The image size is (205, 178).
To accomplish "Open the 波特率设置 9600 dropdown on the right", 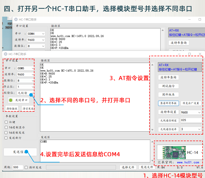I will pyautogui.click(x=191, y=112).
